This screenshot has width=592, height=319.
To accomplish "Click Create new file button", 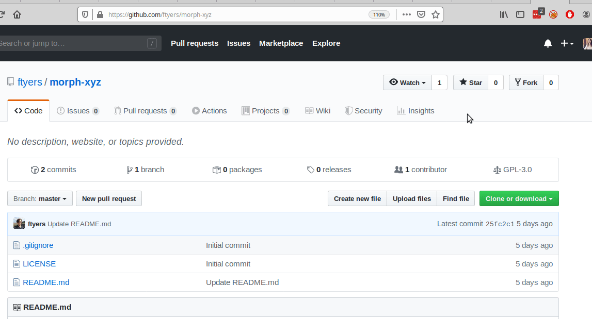I will 357,199.
